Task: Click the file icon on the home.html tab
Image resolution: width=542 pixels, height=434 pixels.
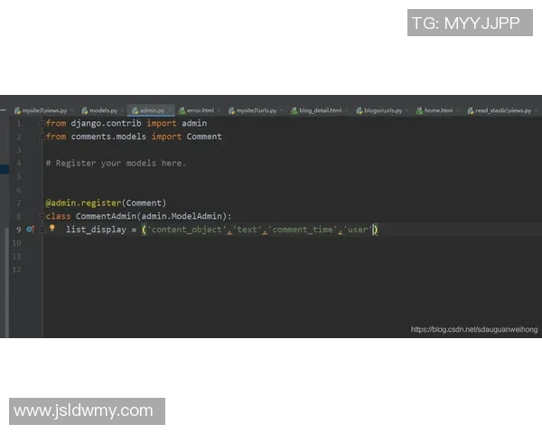Action: pyautogui.click(x=418, y=110)
